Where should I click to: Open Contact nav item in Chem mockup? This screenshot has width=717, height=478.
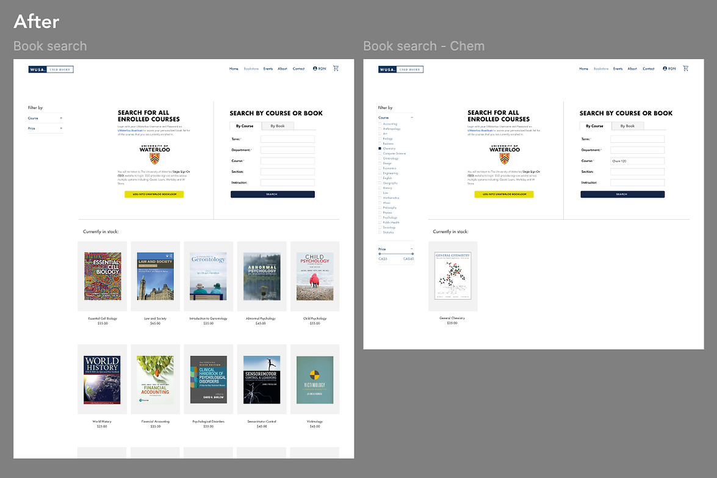[649, 68]
